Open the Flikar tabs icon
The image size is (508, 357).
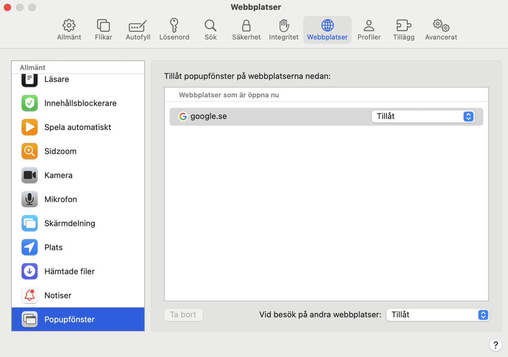tap(103, 25)
